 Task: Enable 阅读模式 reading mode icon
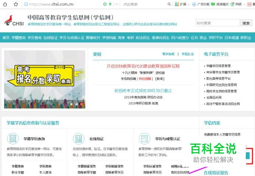213,4
